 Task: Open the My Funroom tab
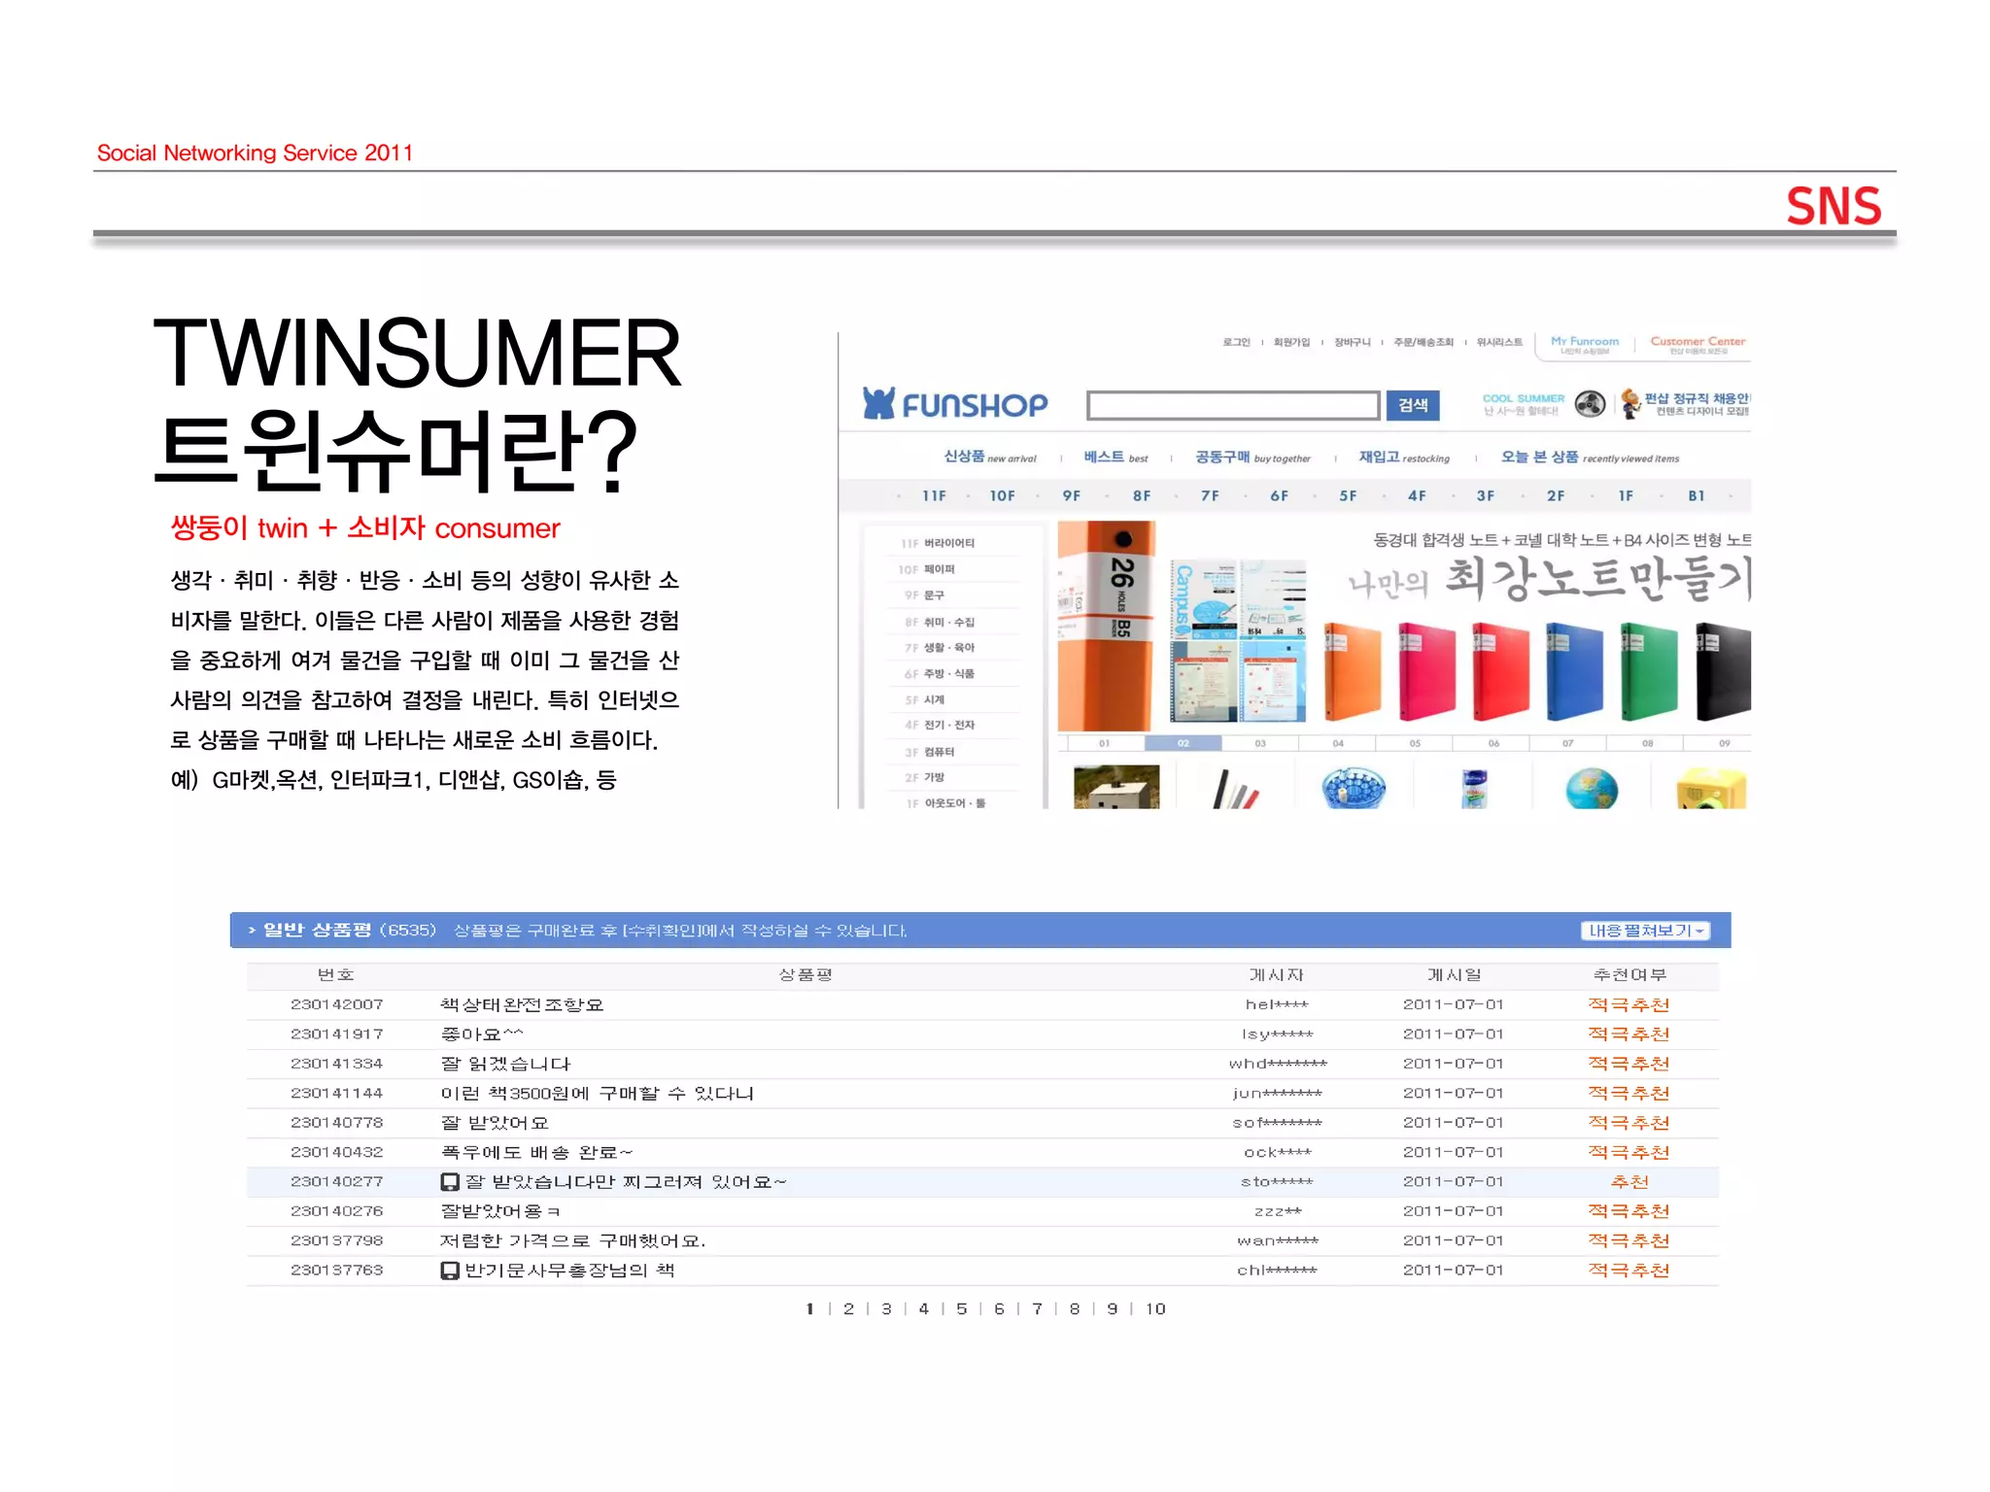[x=1585, y=345]
